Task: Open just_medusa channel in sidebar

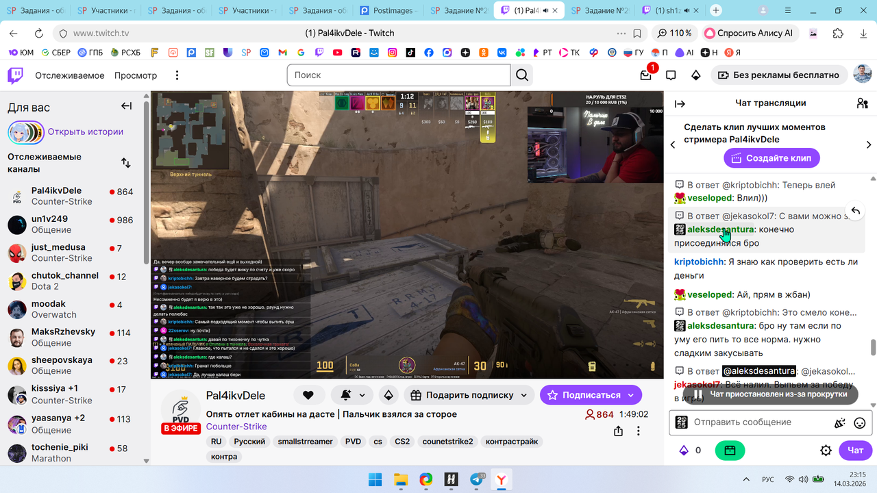Action: (72, 253)
